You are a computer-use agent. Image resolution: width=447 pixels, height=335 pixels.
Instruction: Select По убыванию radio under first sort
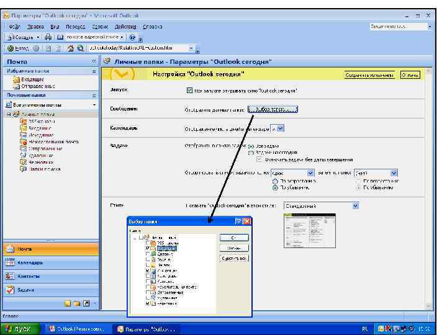tap(275, 188)
